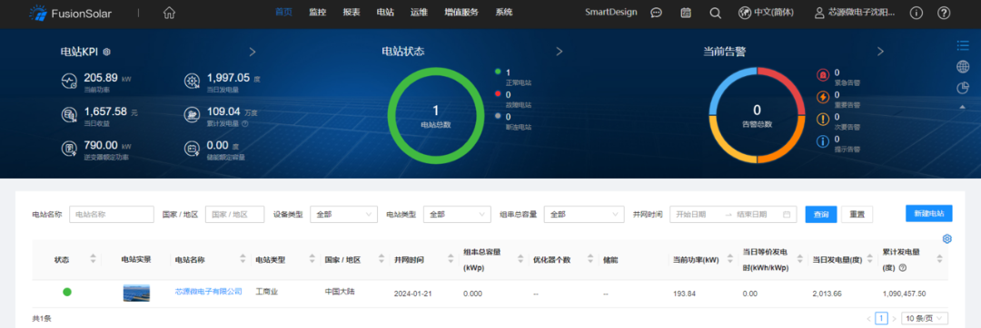Open the info circle icon
981x328 pixels.
916,13
